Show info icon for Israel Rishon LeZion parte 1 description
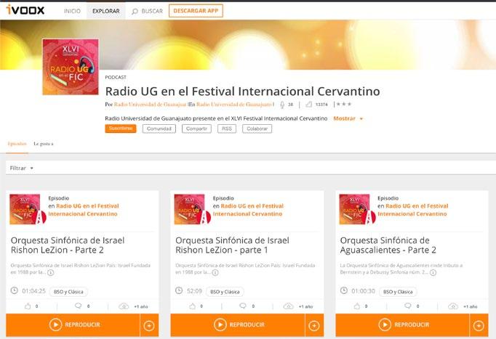Screen dimensions: 496x339 pos(215,272)
